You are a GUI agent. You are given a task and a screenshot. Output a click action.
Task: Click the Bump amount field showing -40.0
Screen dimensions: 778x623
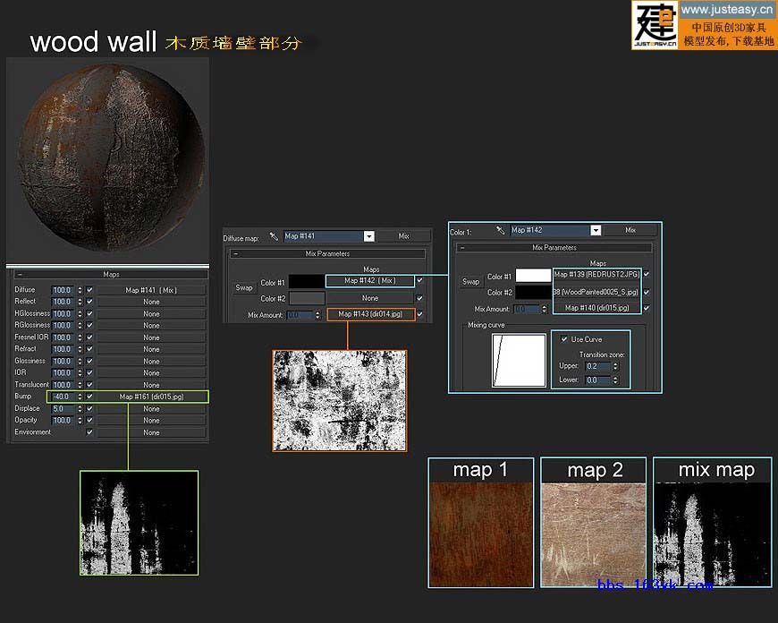click(63, 397)
